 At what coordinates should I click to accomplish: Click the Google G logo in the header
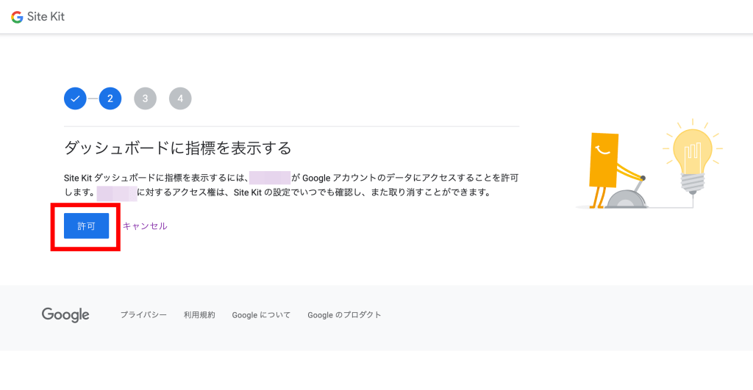pos(18,18)
